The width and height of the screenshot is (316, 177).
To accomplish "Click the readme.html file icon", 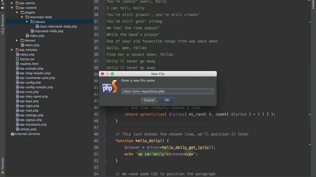I will 18,63.
